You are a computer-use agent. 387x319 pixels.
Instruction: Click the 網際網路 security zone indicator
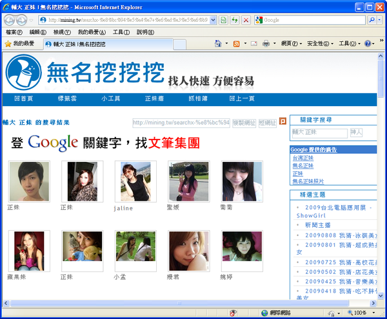click(276, 313)
